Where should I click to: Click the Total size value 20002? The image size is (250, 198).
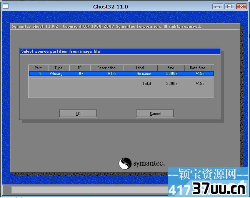[x=172, y=83]
